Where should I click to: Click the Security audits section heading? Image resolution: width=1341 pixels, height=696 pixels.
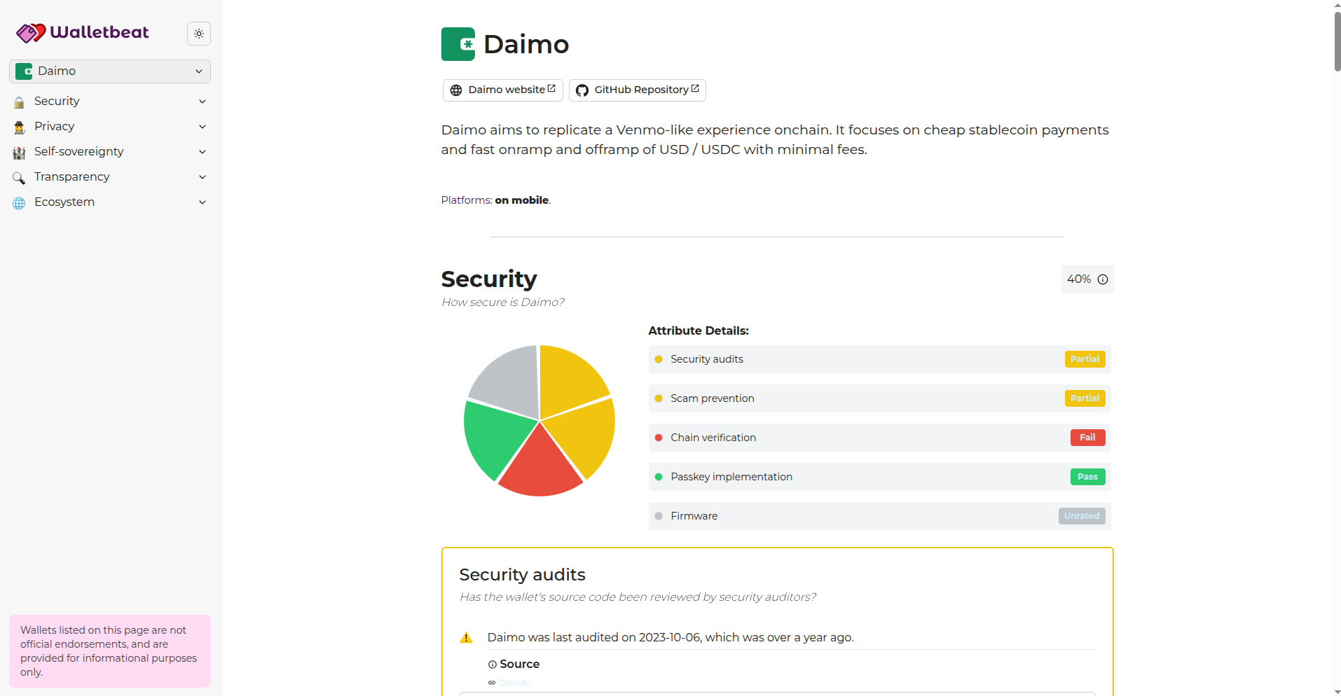pyautogui.click(x=523, y=575)
